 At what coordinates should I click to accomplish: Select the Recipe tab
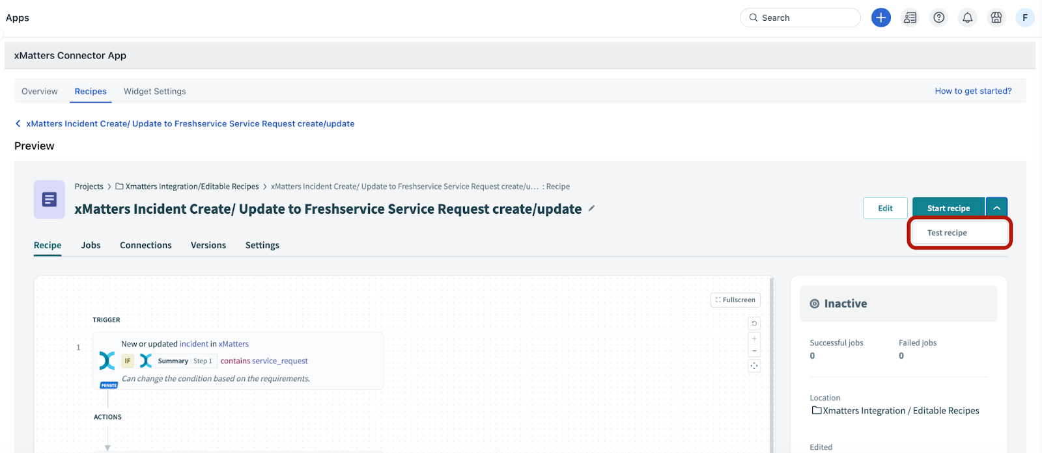[x=48, y=245]
